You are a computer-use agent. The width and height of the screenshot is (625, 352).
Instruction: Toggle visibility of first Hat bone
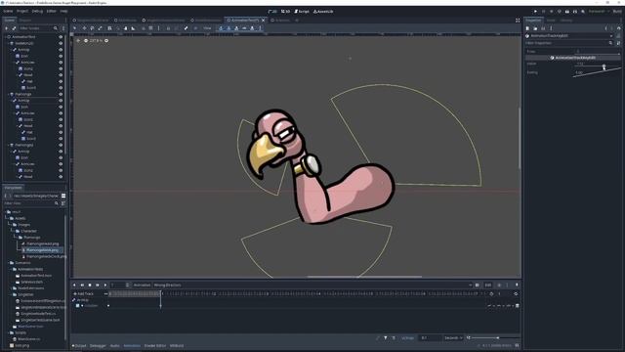(x=61, y=81)
